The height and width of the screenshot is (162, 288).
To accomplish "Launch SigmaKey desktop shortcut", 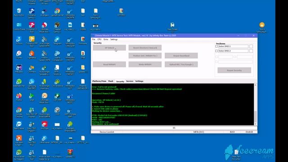I will coord(32,54).
